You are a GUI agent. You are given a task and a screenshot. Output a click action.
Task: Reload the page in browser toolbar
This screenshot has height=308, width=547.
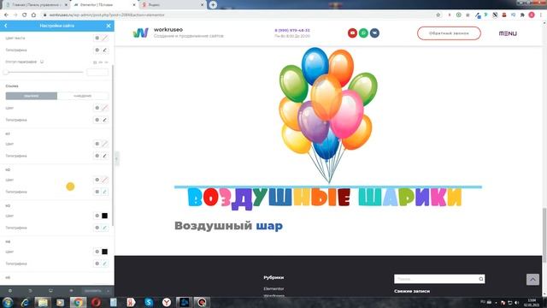tap(25, 15)
